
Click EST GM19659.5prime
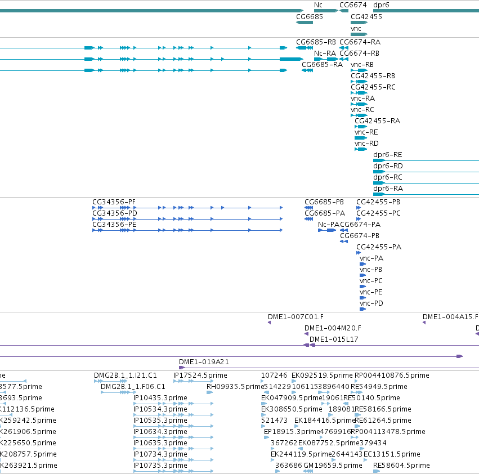point(333,466)
